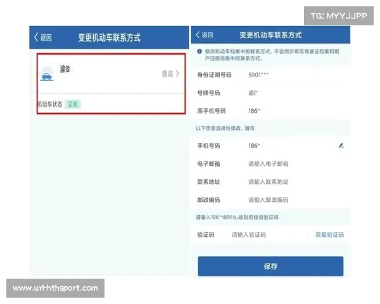Click the 邮政编码 input field
This screenshot has height=304, width=380.
(x=269, y=200)
